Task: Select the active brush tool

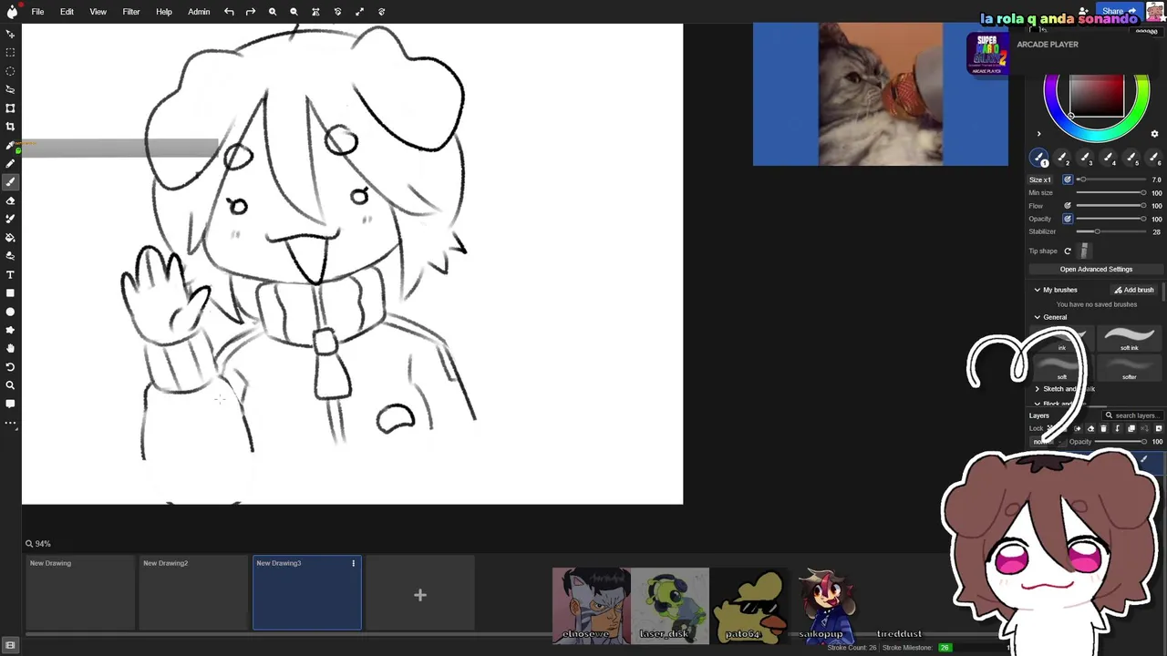Action: coord(10,182)
